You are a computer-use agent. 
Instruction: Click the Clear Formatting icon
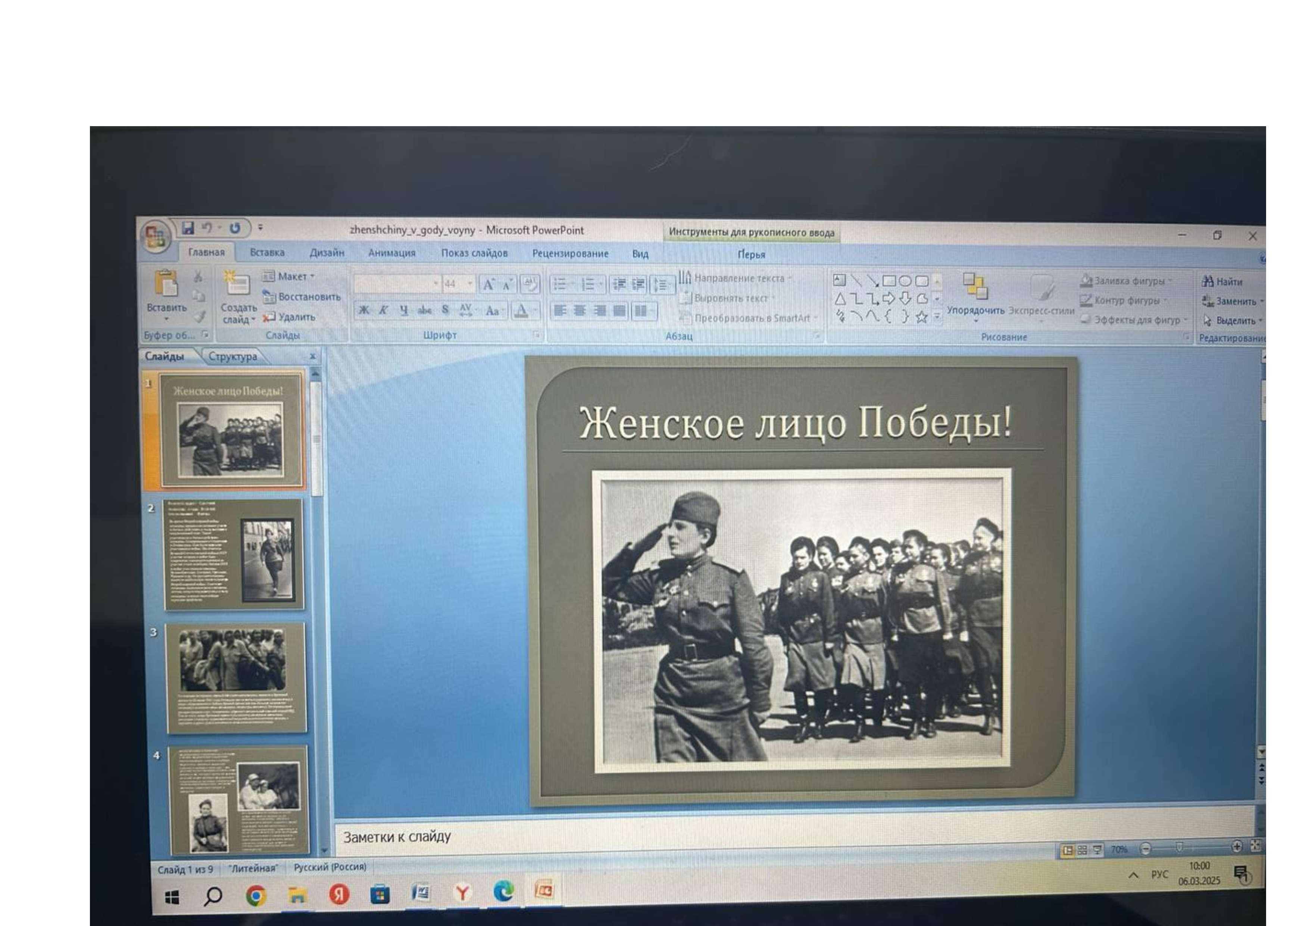pyautogui.click(x=529, y=284)
